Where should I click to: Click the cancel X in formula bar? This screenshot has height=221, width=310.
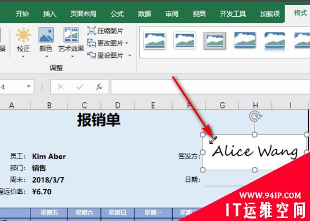(x=60, y=87)
